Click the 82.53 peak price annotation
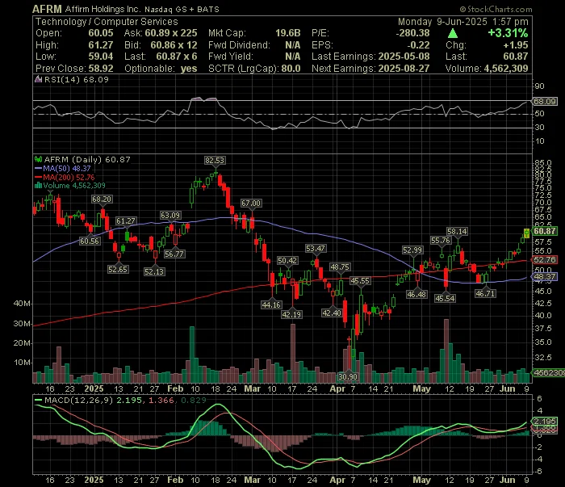Viewport: 565px width, 487px height. [215, 161]
